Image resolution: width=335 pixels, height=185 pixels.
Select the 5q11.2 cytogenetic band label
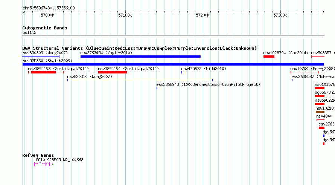(x=29, y=32)
